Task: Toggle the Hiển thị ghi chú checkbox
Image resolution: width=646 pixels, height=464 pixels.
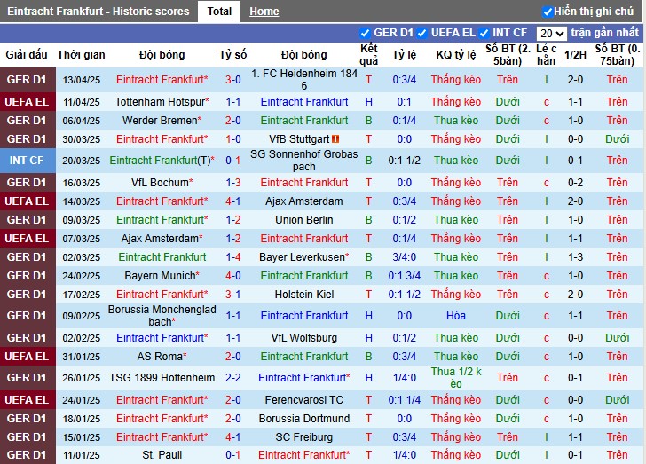Action: coord(548,12)
